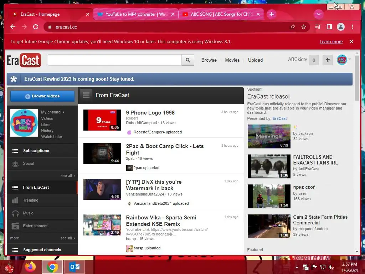Click the share page icon in address bar
365x274 pixels.
pos(292,27)
